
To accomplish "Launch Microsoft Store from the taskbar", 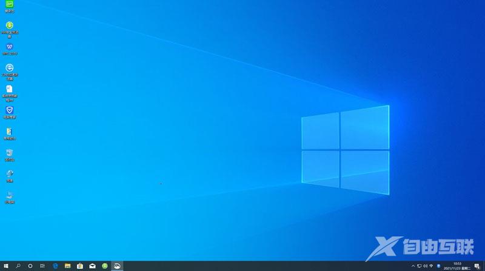I will pyautogui.click(x=80, y=266).
